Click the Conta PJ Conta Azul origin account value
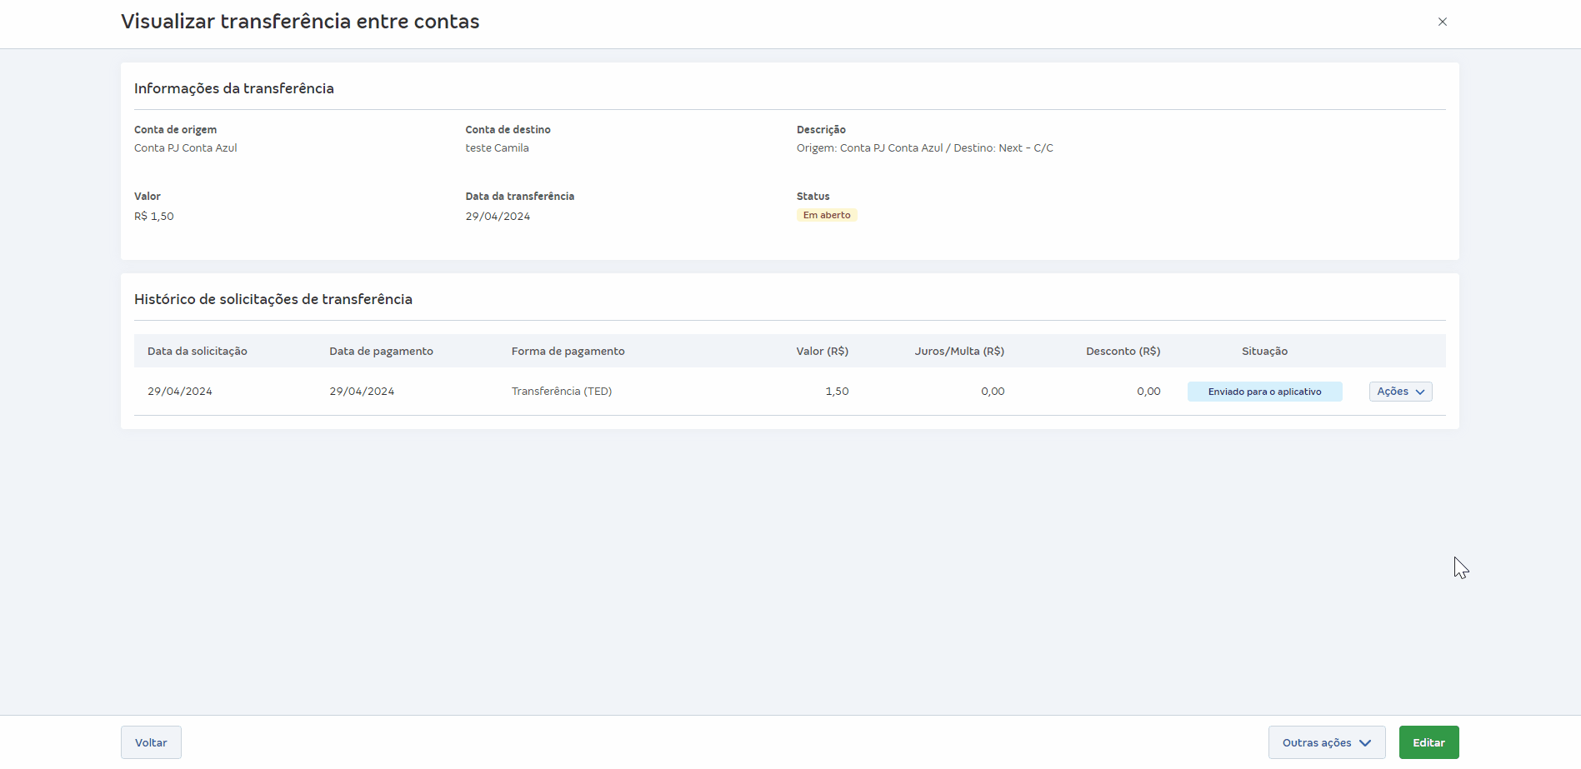This screenshot has height=769, width=1581. click(186, 148)
